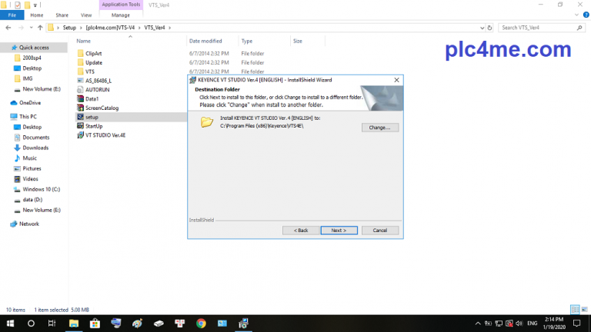Switch to the View ribbon tab
The image size is (591, 332).
point(86,15)
